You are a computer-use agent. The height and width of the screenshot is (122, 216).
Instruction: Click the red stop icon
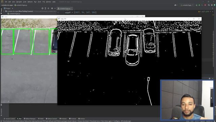pos(205,5)
